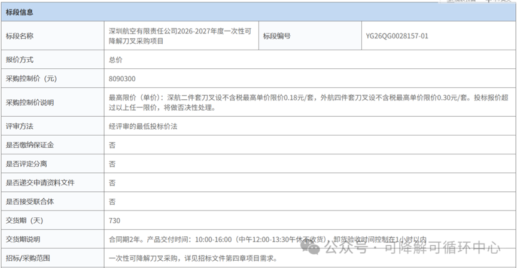Click the 公众号 可降解可循环中心 watermark text

point(412,246)
